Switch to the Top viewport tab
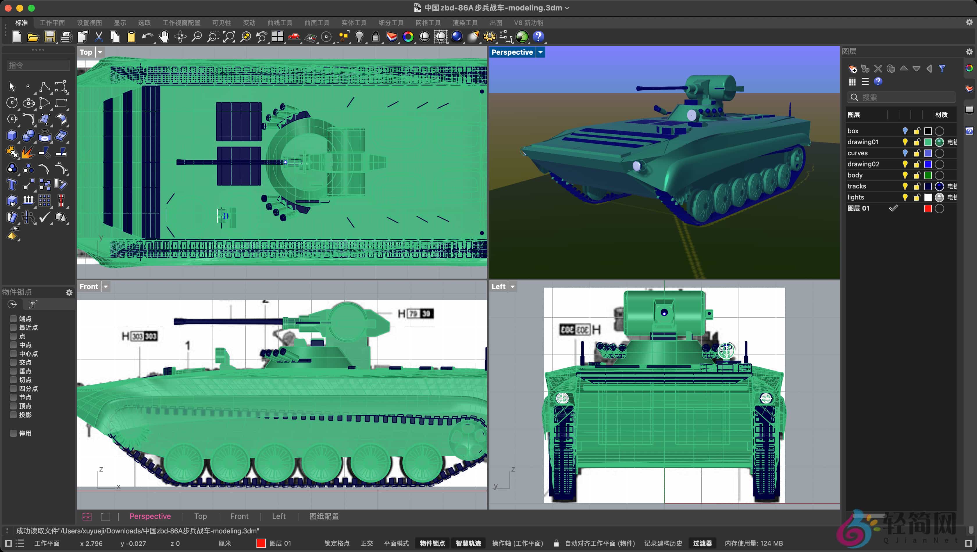 (x=201, y=516)
